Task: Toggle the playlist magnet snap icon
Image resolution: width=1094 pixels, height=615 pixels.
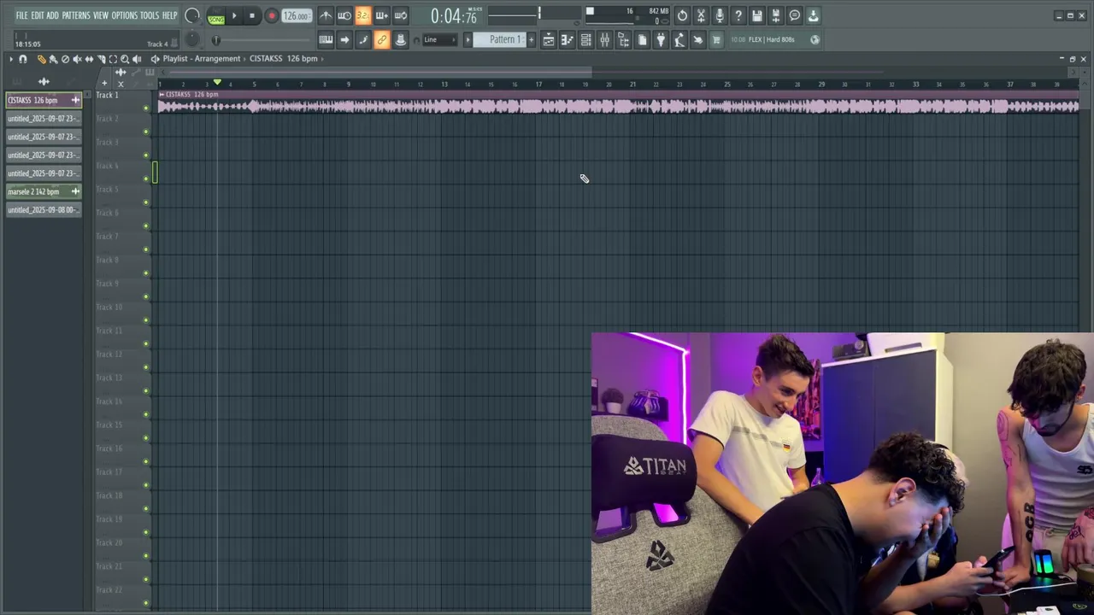Action: click(x=22, y=59)
